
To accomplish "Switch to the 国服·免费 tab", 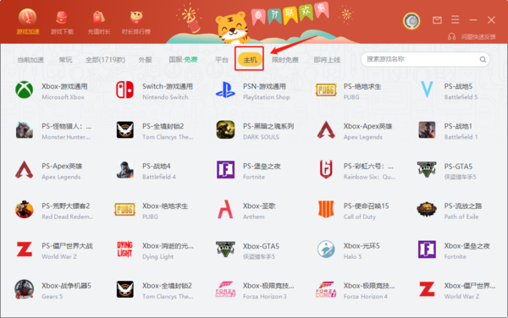I will pos(183,59).
